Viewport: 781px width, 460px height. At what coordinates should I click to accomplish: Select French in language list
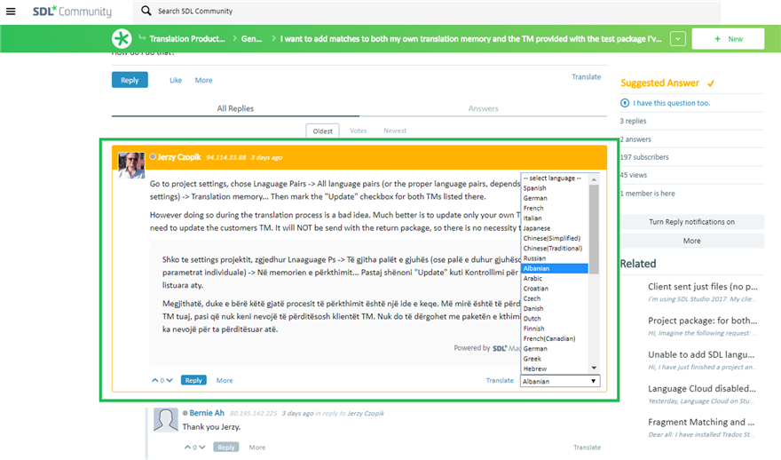pos(533,208)
